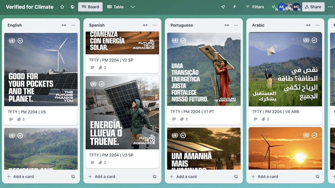Image resolution: width=335 pixels, height=188 pixels.
Task: Open the lightning automation icon
Action: [x=234, y=7]
